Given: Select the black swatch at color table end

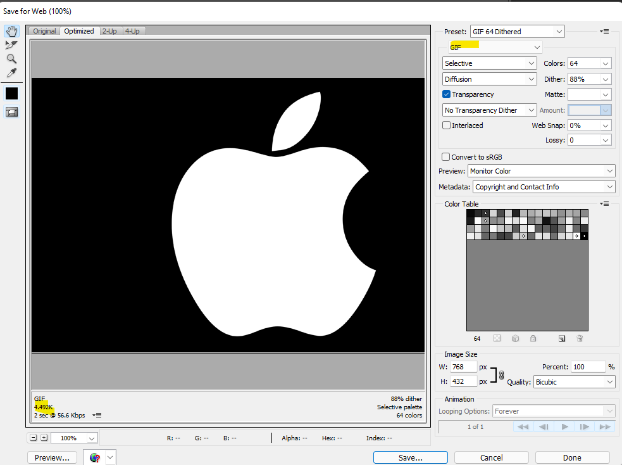Looking at the screenshot, I should point(584,236).
